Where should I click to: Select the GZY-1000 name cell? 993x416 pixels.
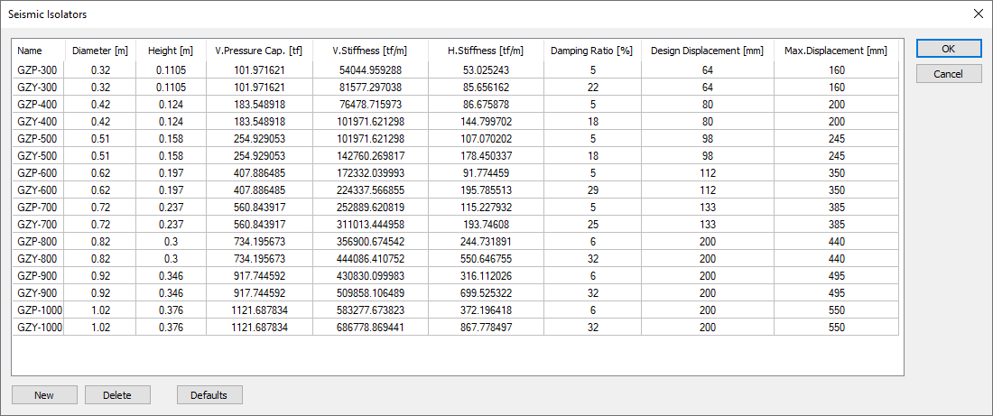[40, 327]
